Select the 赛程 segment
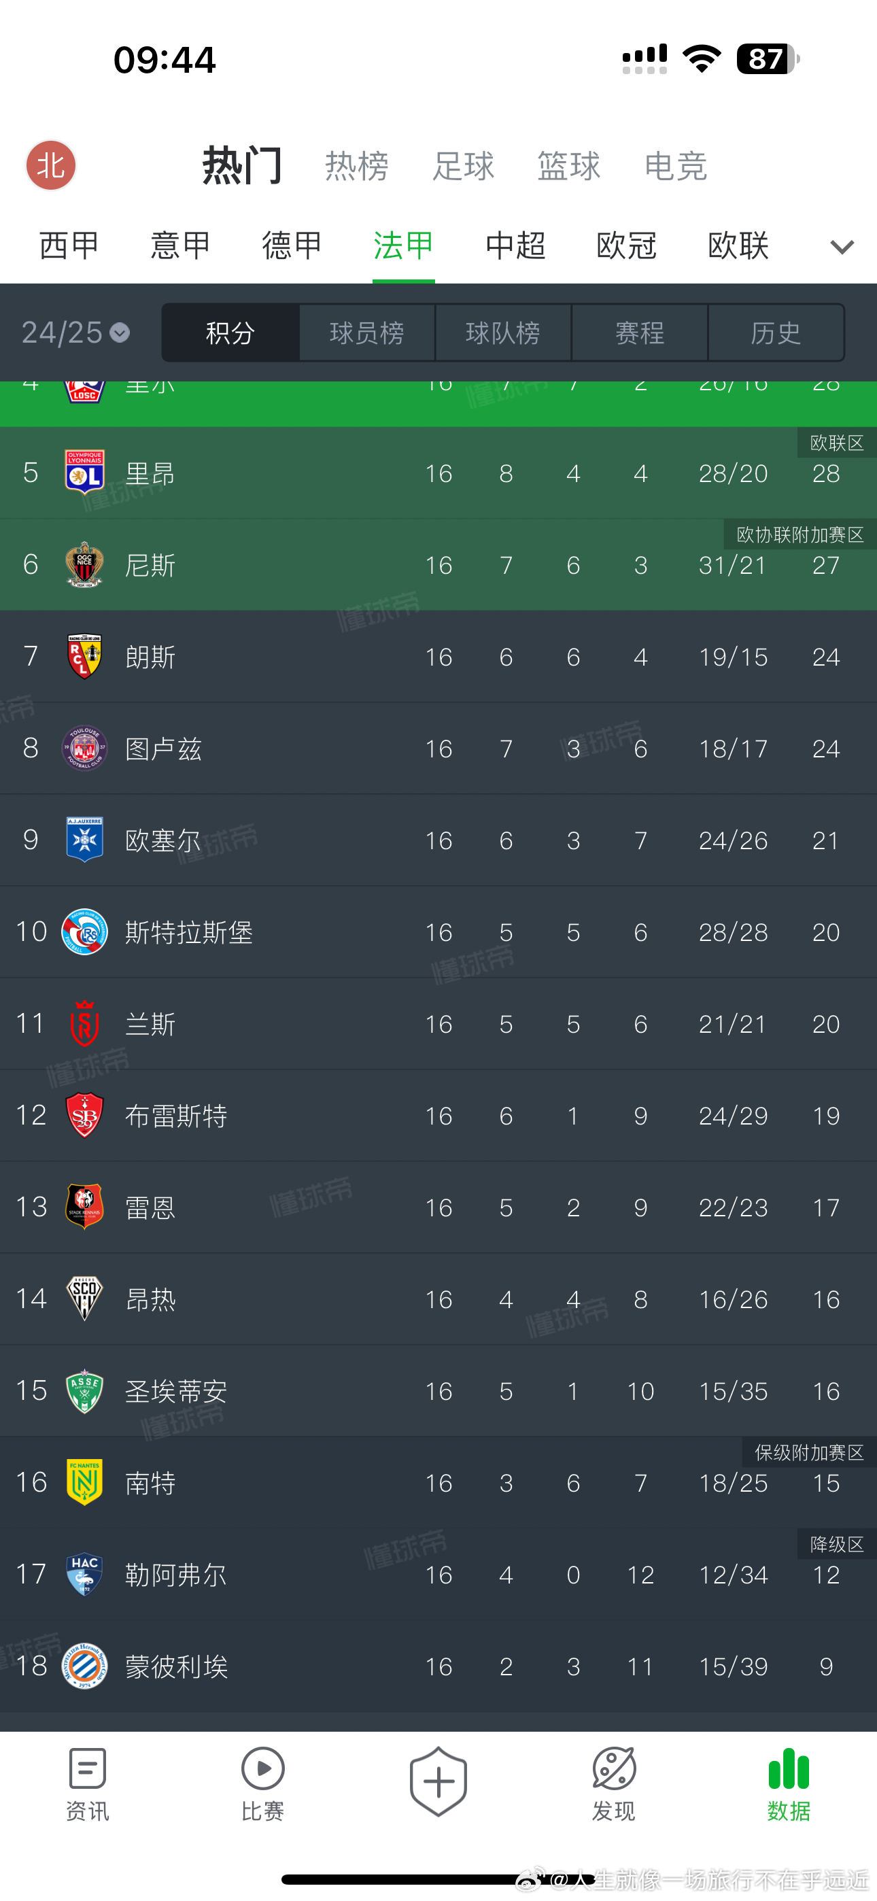The height and width of the screenshot is (1901, 877). (640, 333)
